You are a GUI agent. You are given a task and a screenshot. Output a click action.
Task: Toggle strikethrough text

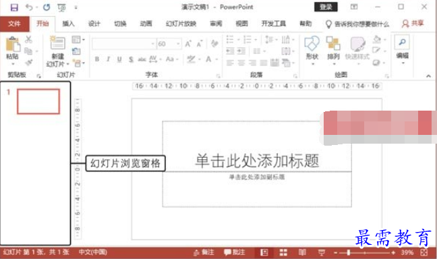pyautogui.click(x=142, y=59)
